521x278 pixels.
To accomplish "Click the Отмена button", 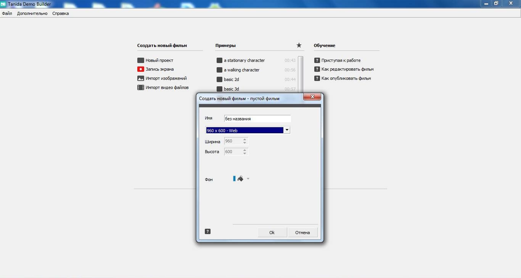I will click(x=302, y=233).
